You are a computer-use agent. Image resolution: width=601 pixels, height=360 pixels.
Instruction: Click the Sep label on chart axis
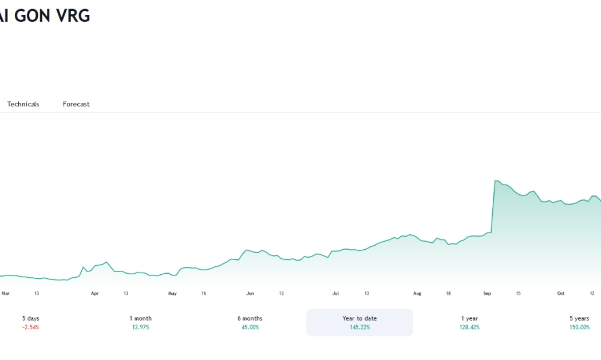[x=487, y=294]
